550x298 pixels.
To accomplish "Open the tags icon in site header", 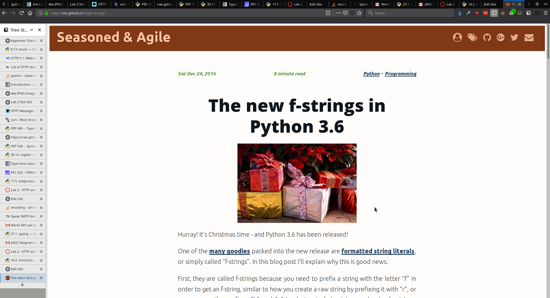I will 472,38.
